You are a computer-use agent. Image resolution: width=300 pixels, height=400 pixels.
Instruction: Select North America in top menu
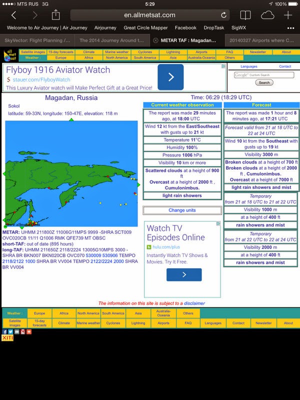coord(117,58)
